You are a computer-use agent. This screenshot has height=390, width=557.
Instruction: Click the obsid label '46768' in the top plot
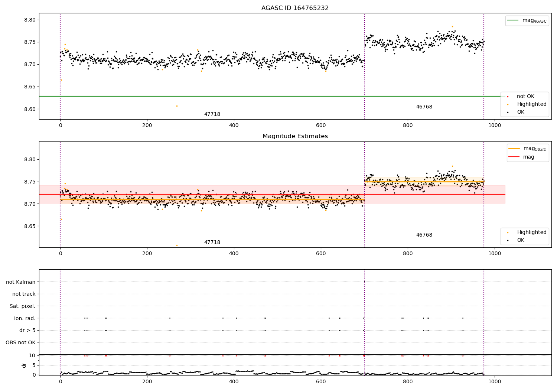click(x=424, y=107)
